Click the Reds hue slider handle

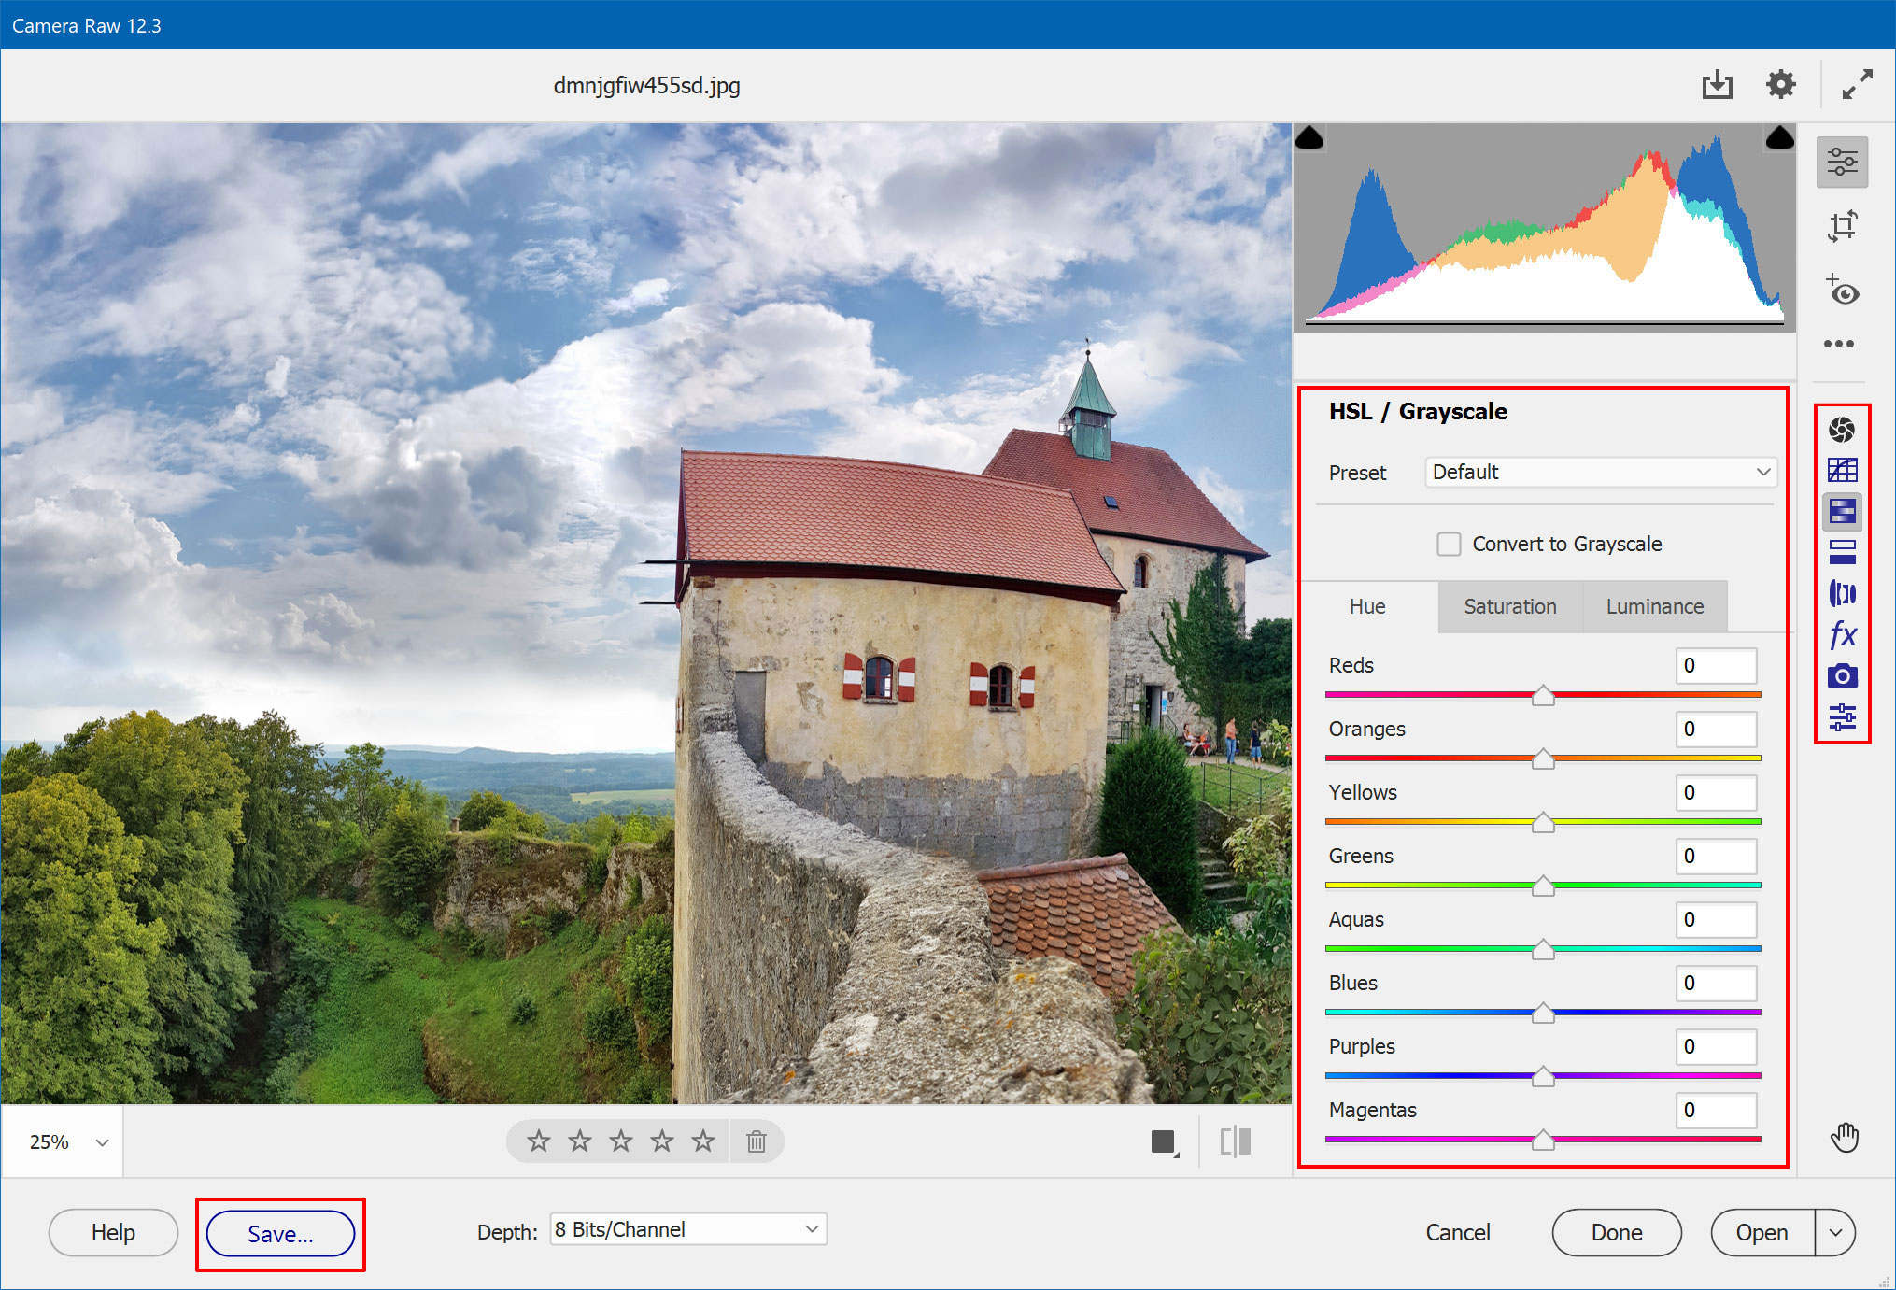point(1543,696)
